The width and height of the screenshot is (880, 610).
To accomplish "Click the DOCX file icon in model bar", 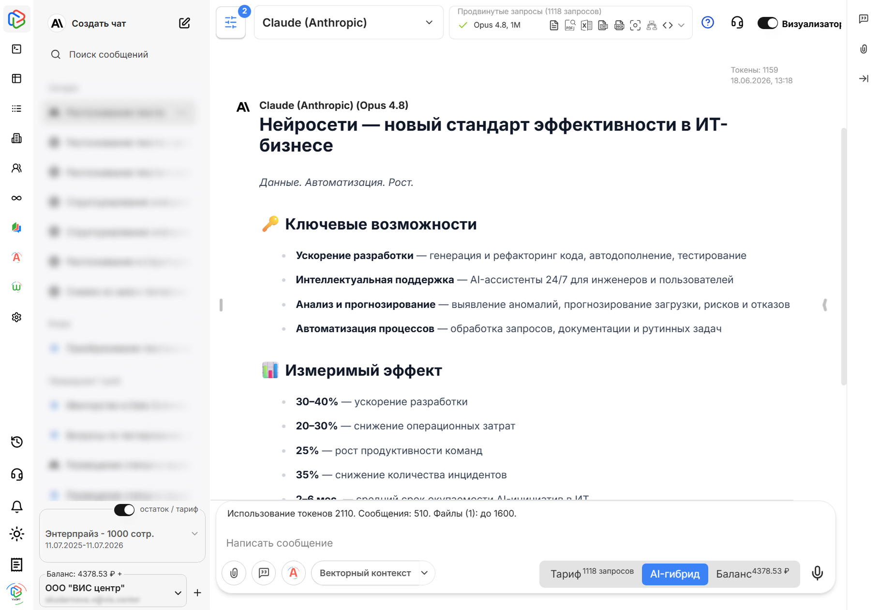I will point(619,25).
